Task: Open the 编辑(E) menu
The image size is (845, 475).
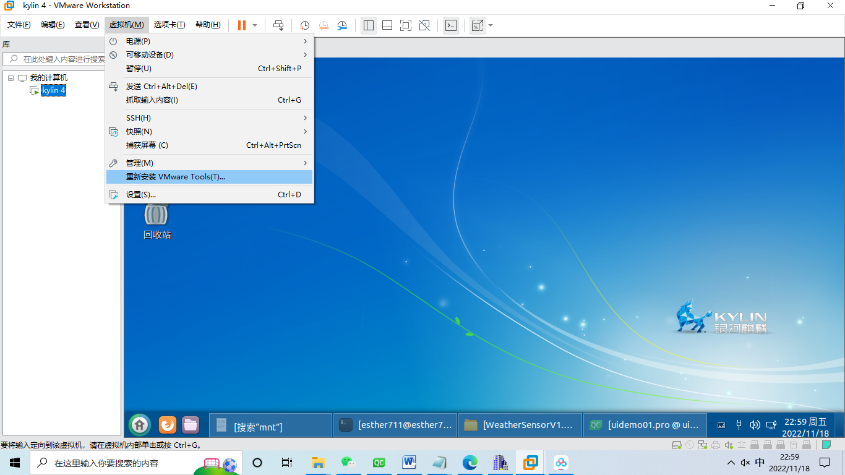Action: tap(53, 25)
